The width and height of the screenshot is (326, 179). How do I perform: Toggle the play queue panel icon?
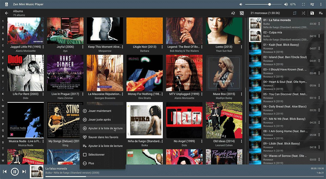point(312,4)
